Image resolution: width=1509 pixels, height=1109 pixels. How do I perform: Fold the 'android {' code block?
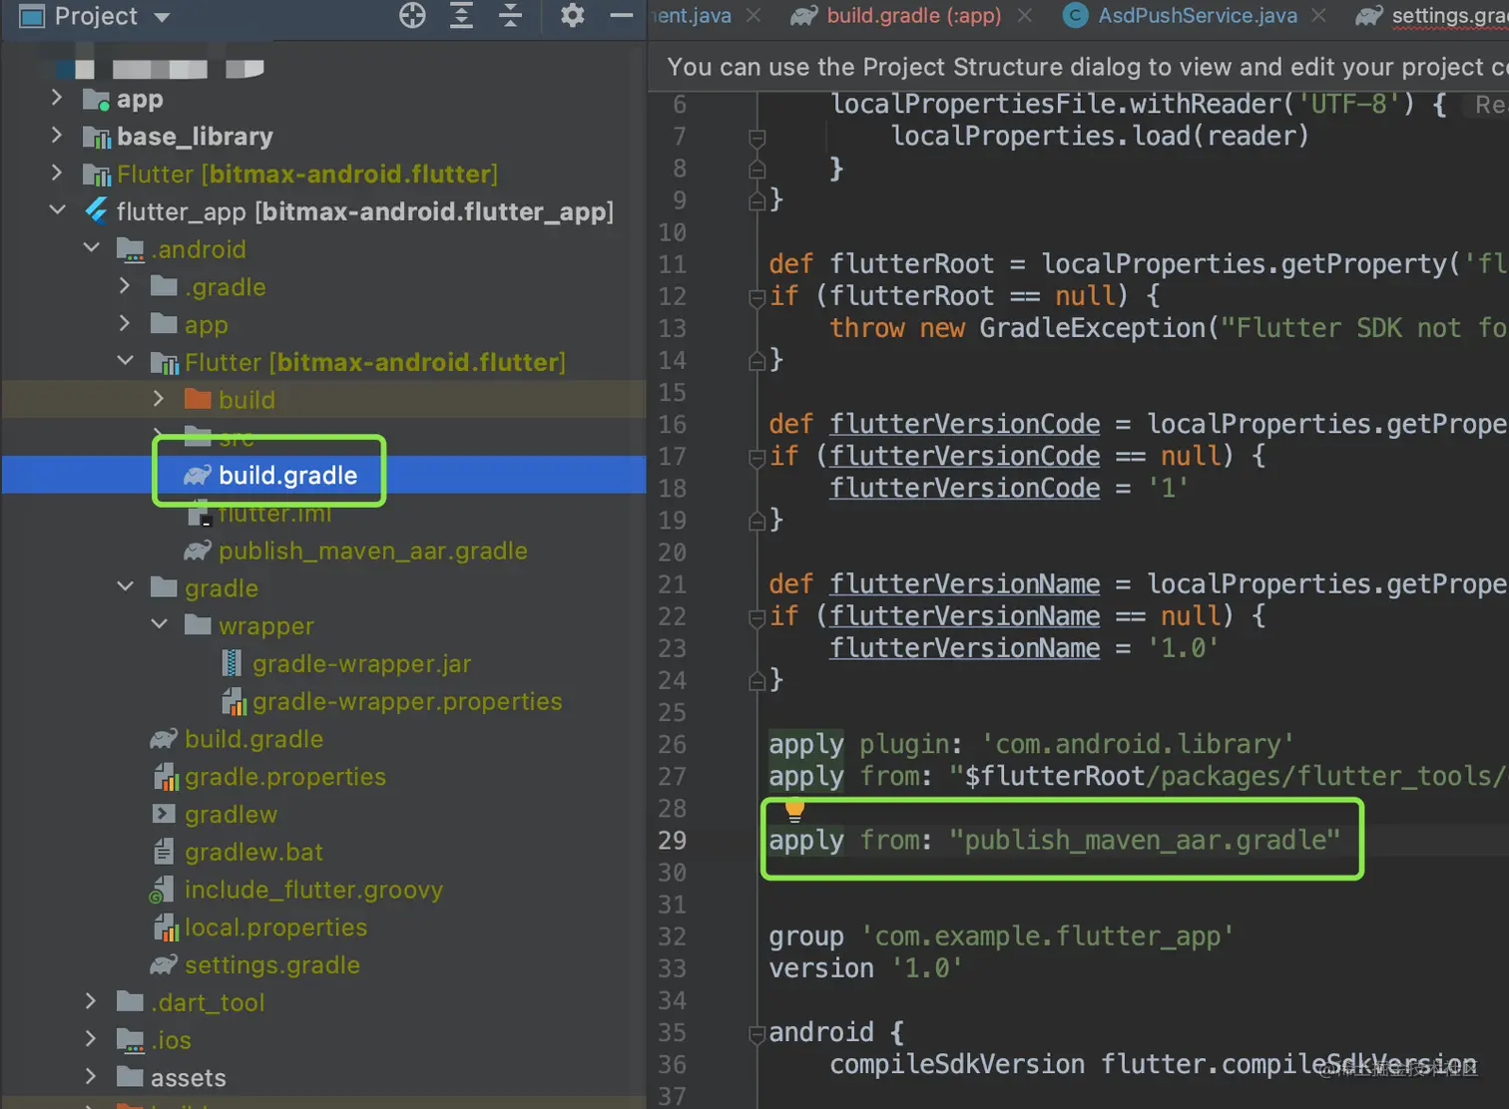(x=757, y=1033)
